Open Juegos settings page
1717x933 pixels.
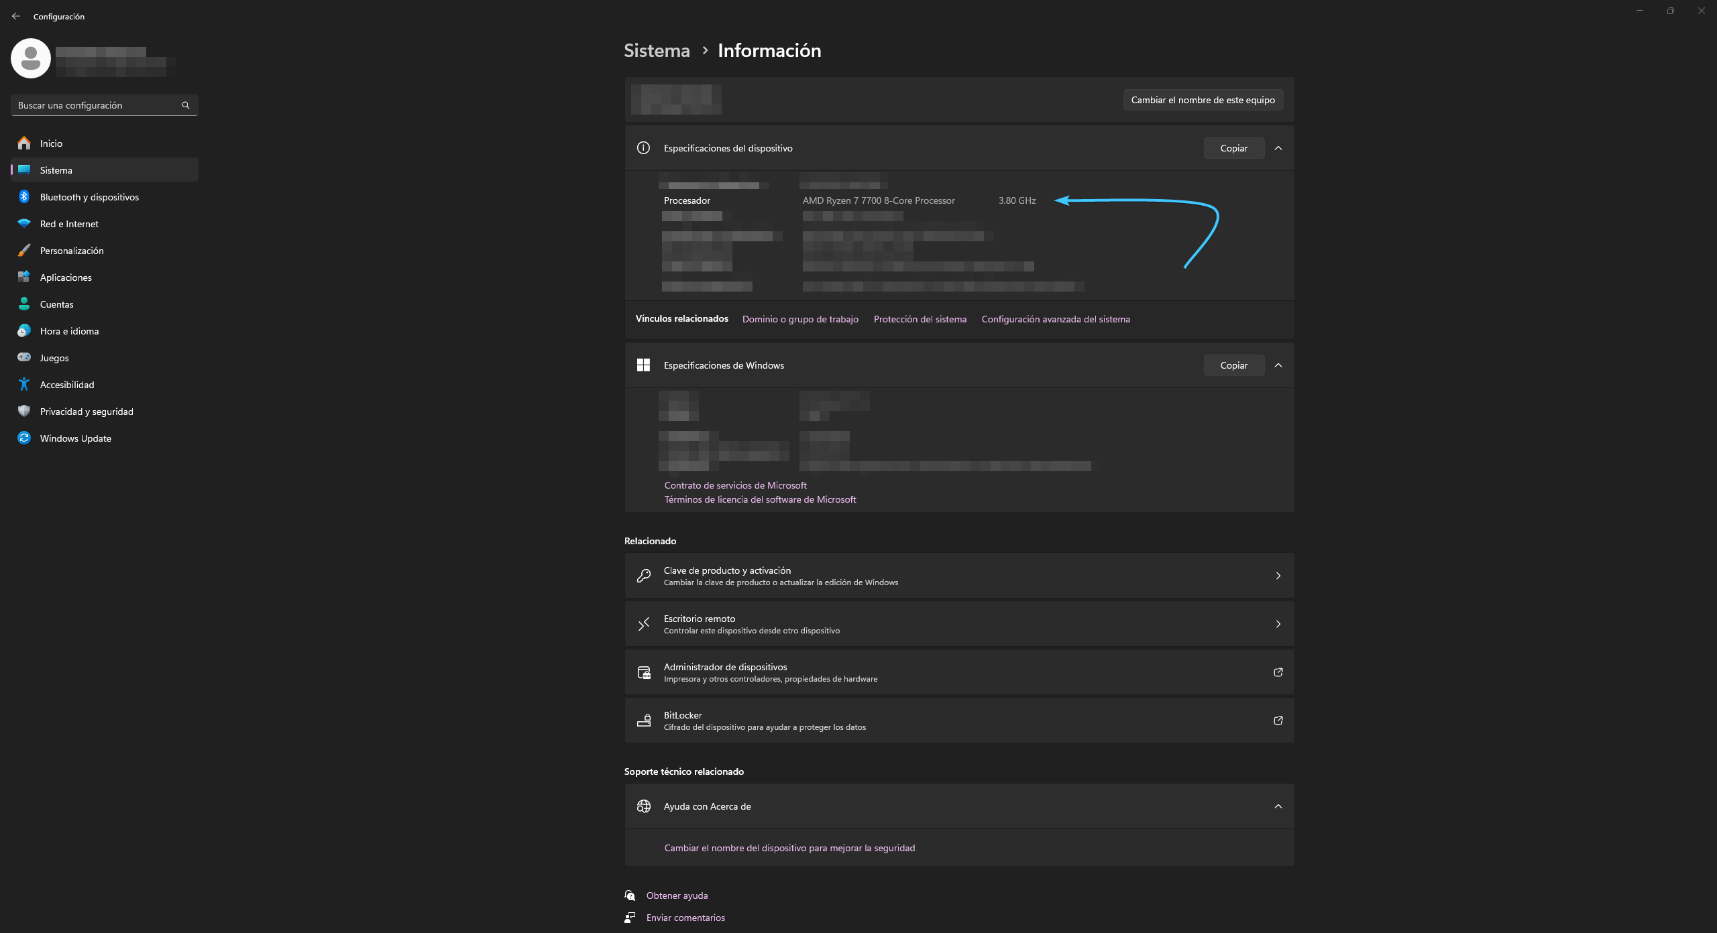click(x=105, y=358)
